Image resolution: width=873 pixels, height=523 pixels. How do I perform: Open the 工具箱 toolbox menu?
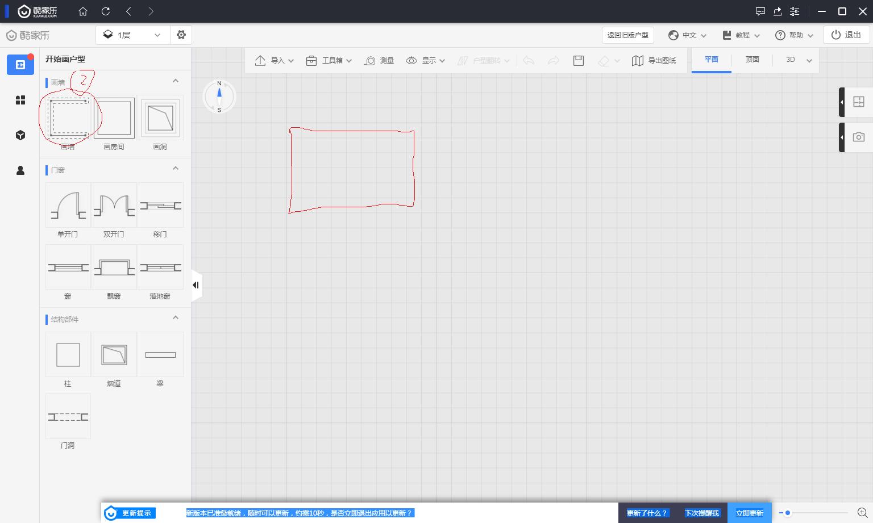pos(329,60)
